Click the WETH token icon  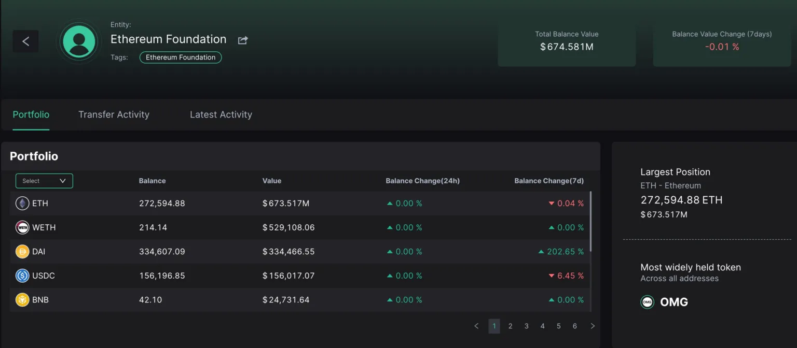[22, 227]
